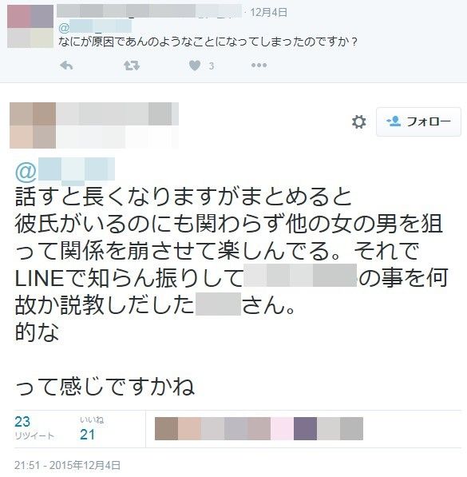Click the 12月4日 date on top tweet
The height and width of the screenshot is (477, 467).
pos(269,12)
